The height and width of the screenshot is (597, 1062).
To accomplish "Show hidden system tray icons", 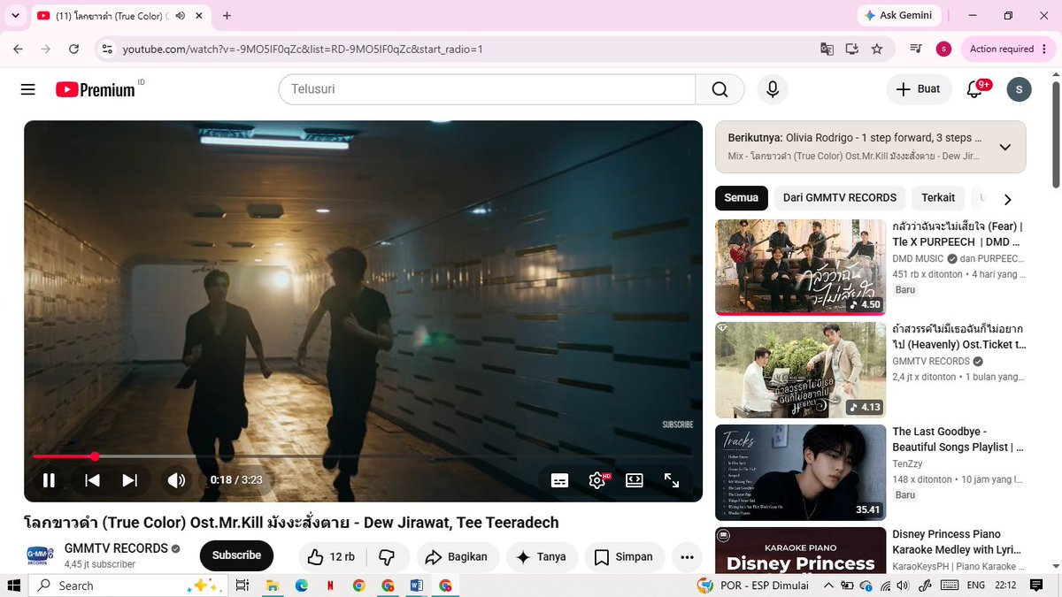I will (x=828, y=586).
